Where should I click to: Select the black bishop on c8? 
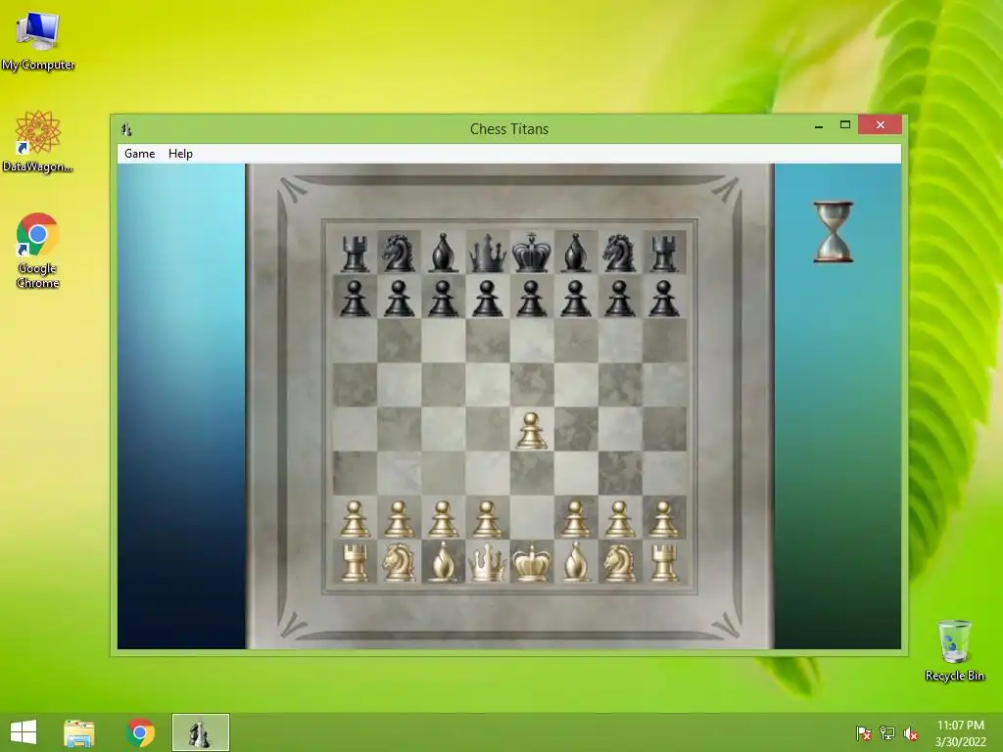tap(444, 254)
